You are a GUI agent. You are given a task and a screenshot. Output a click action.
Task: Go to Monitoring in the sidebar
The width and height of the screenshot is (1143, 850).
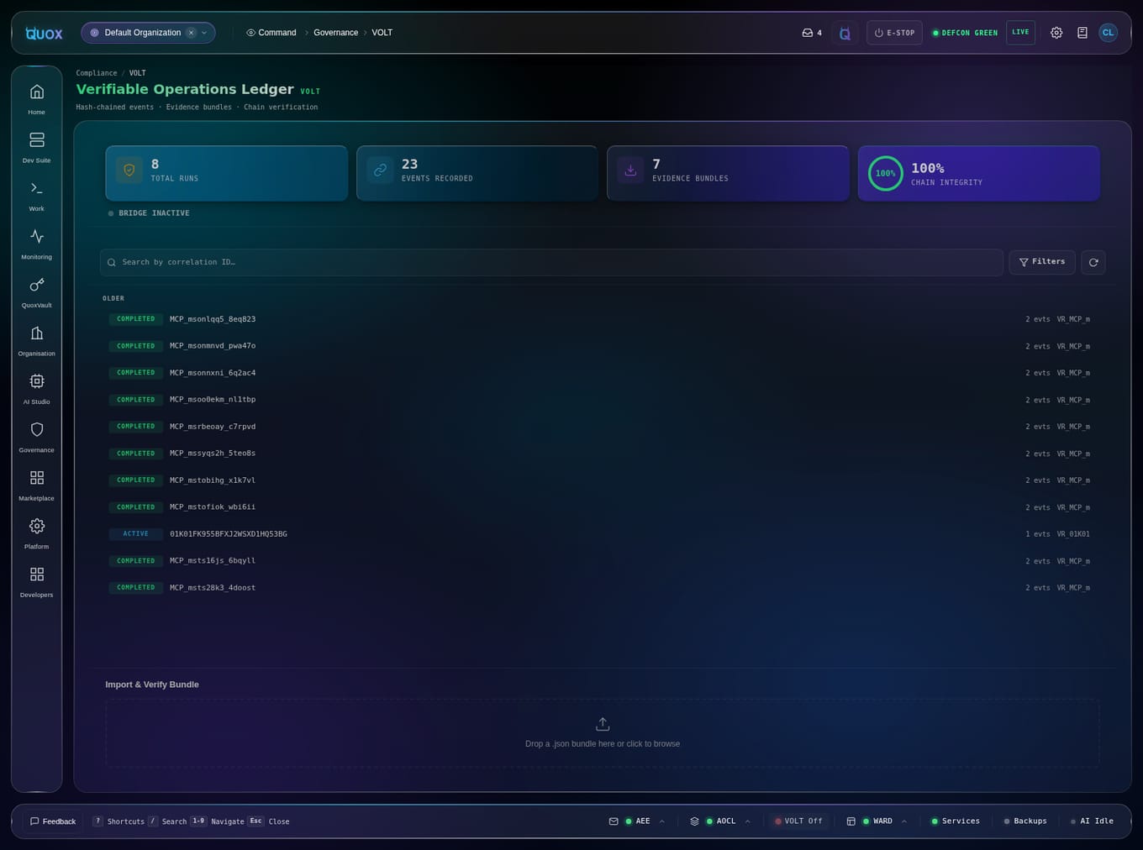[x=36, y=244]
